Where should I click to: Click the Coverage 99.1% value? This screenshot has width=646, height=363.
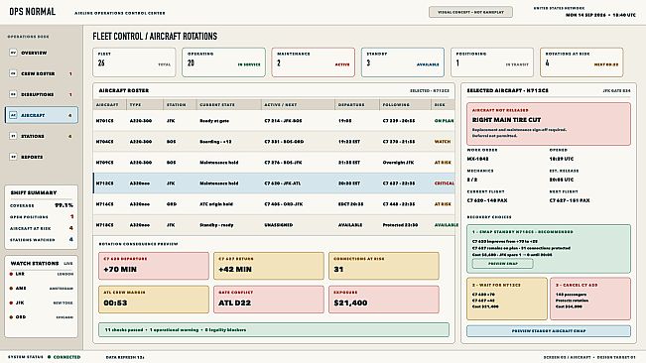pos(64,205)
